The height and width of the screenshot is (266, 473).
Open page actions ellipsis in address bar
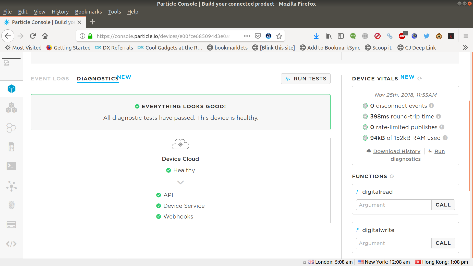(247, 36)
